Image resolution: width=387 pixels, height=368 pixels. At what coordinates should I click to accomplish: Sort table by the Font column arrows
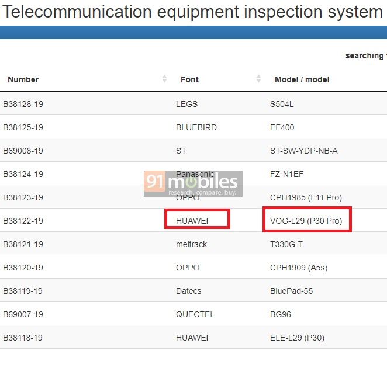(258, 79)
